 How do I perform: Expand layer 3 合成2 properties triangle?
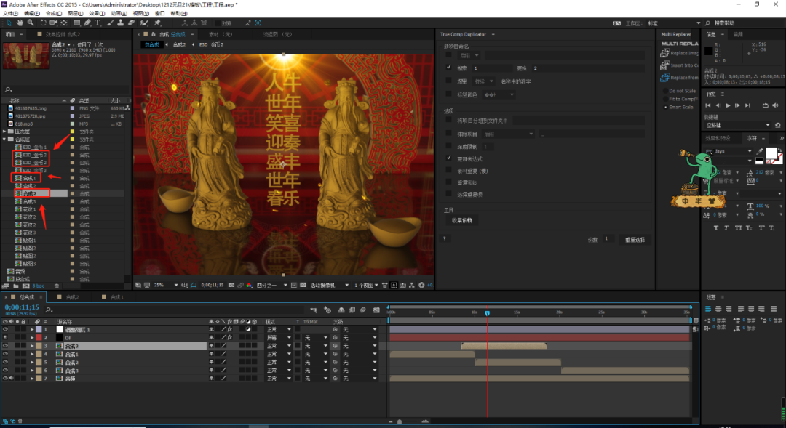[32, 346]
